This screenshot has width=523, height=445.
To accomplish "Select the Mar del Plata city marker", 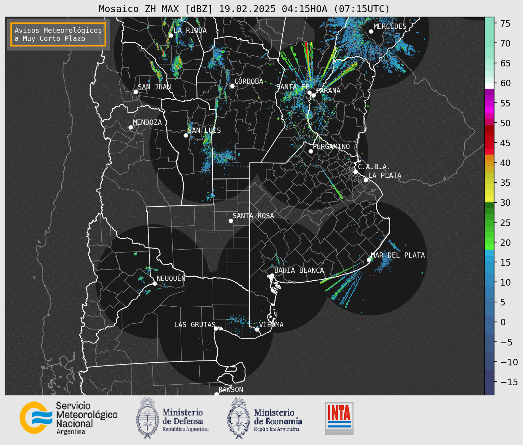I will [369, 260].
